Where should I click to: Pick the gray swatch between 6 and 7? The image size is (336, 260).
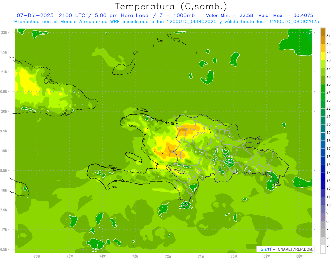323,233
